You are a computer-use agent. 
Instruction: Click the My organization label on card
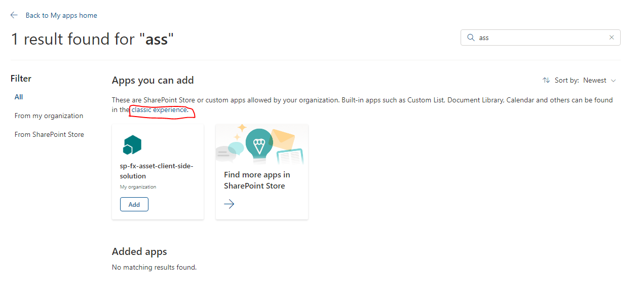point(138,187)
